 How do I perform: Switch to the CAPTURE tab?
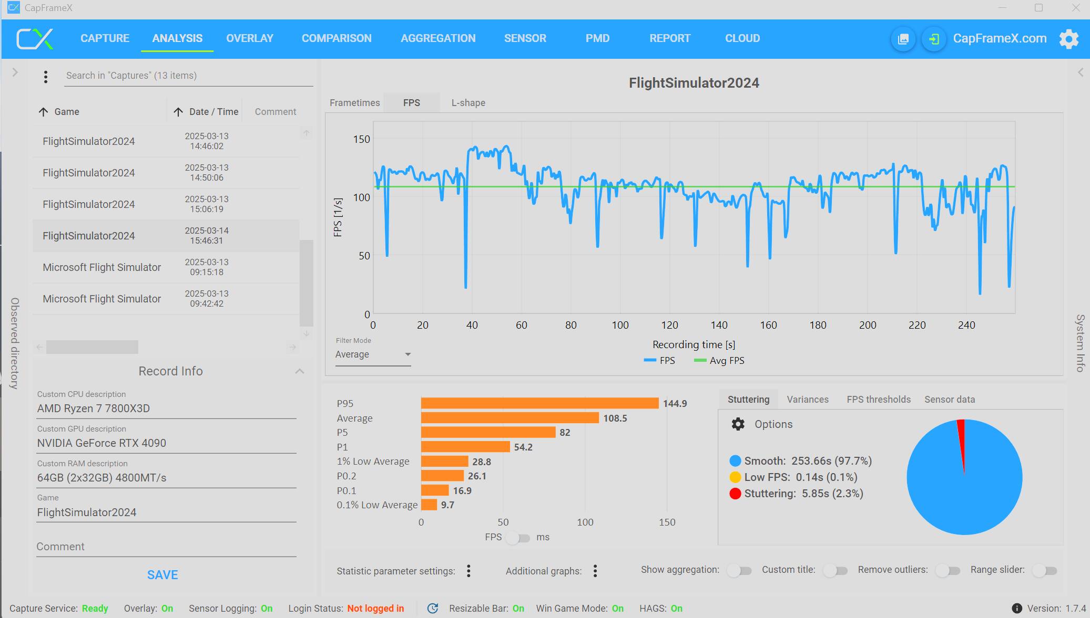click(105, 38)
